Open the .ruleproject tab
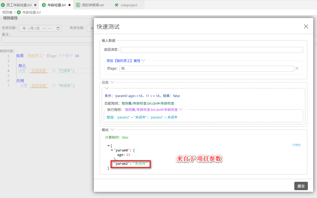The image size is (317, 198). [x=129, y=5]
